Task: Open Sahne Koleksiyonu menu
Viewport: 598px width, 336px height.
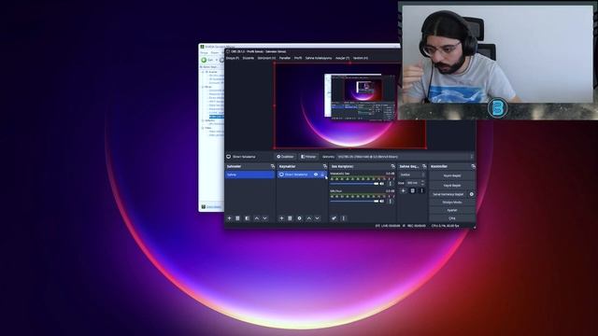Action: [319, 58]
